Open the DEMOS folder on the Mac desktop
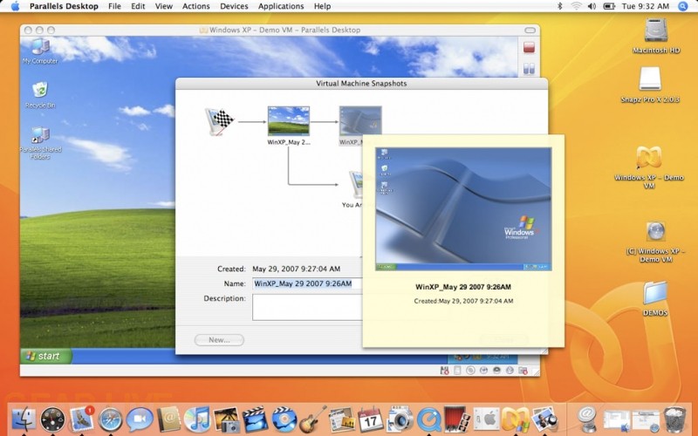This screenshot has height=436, width=698. (655, 298)
